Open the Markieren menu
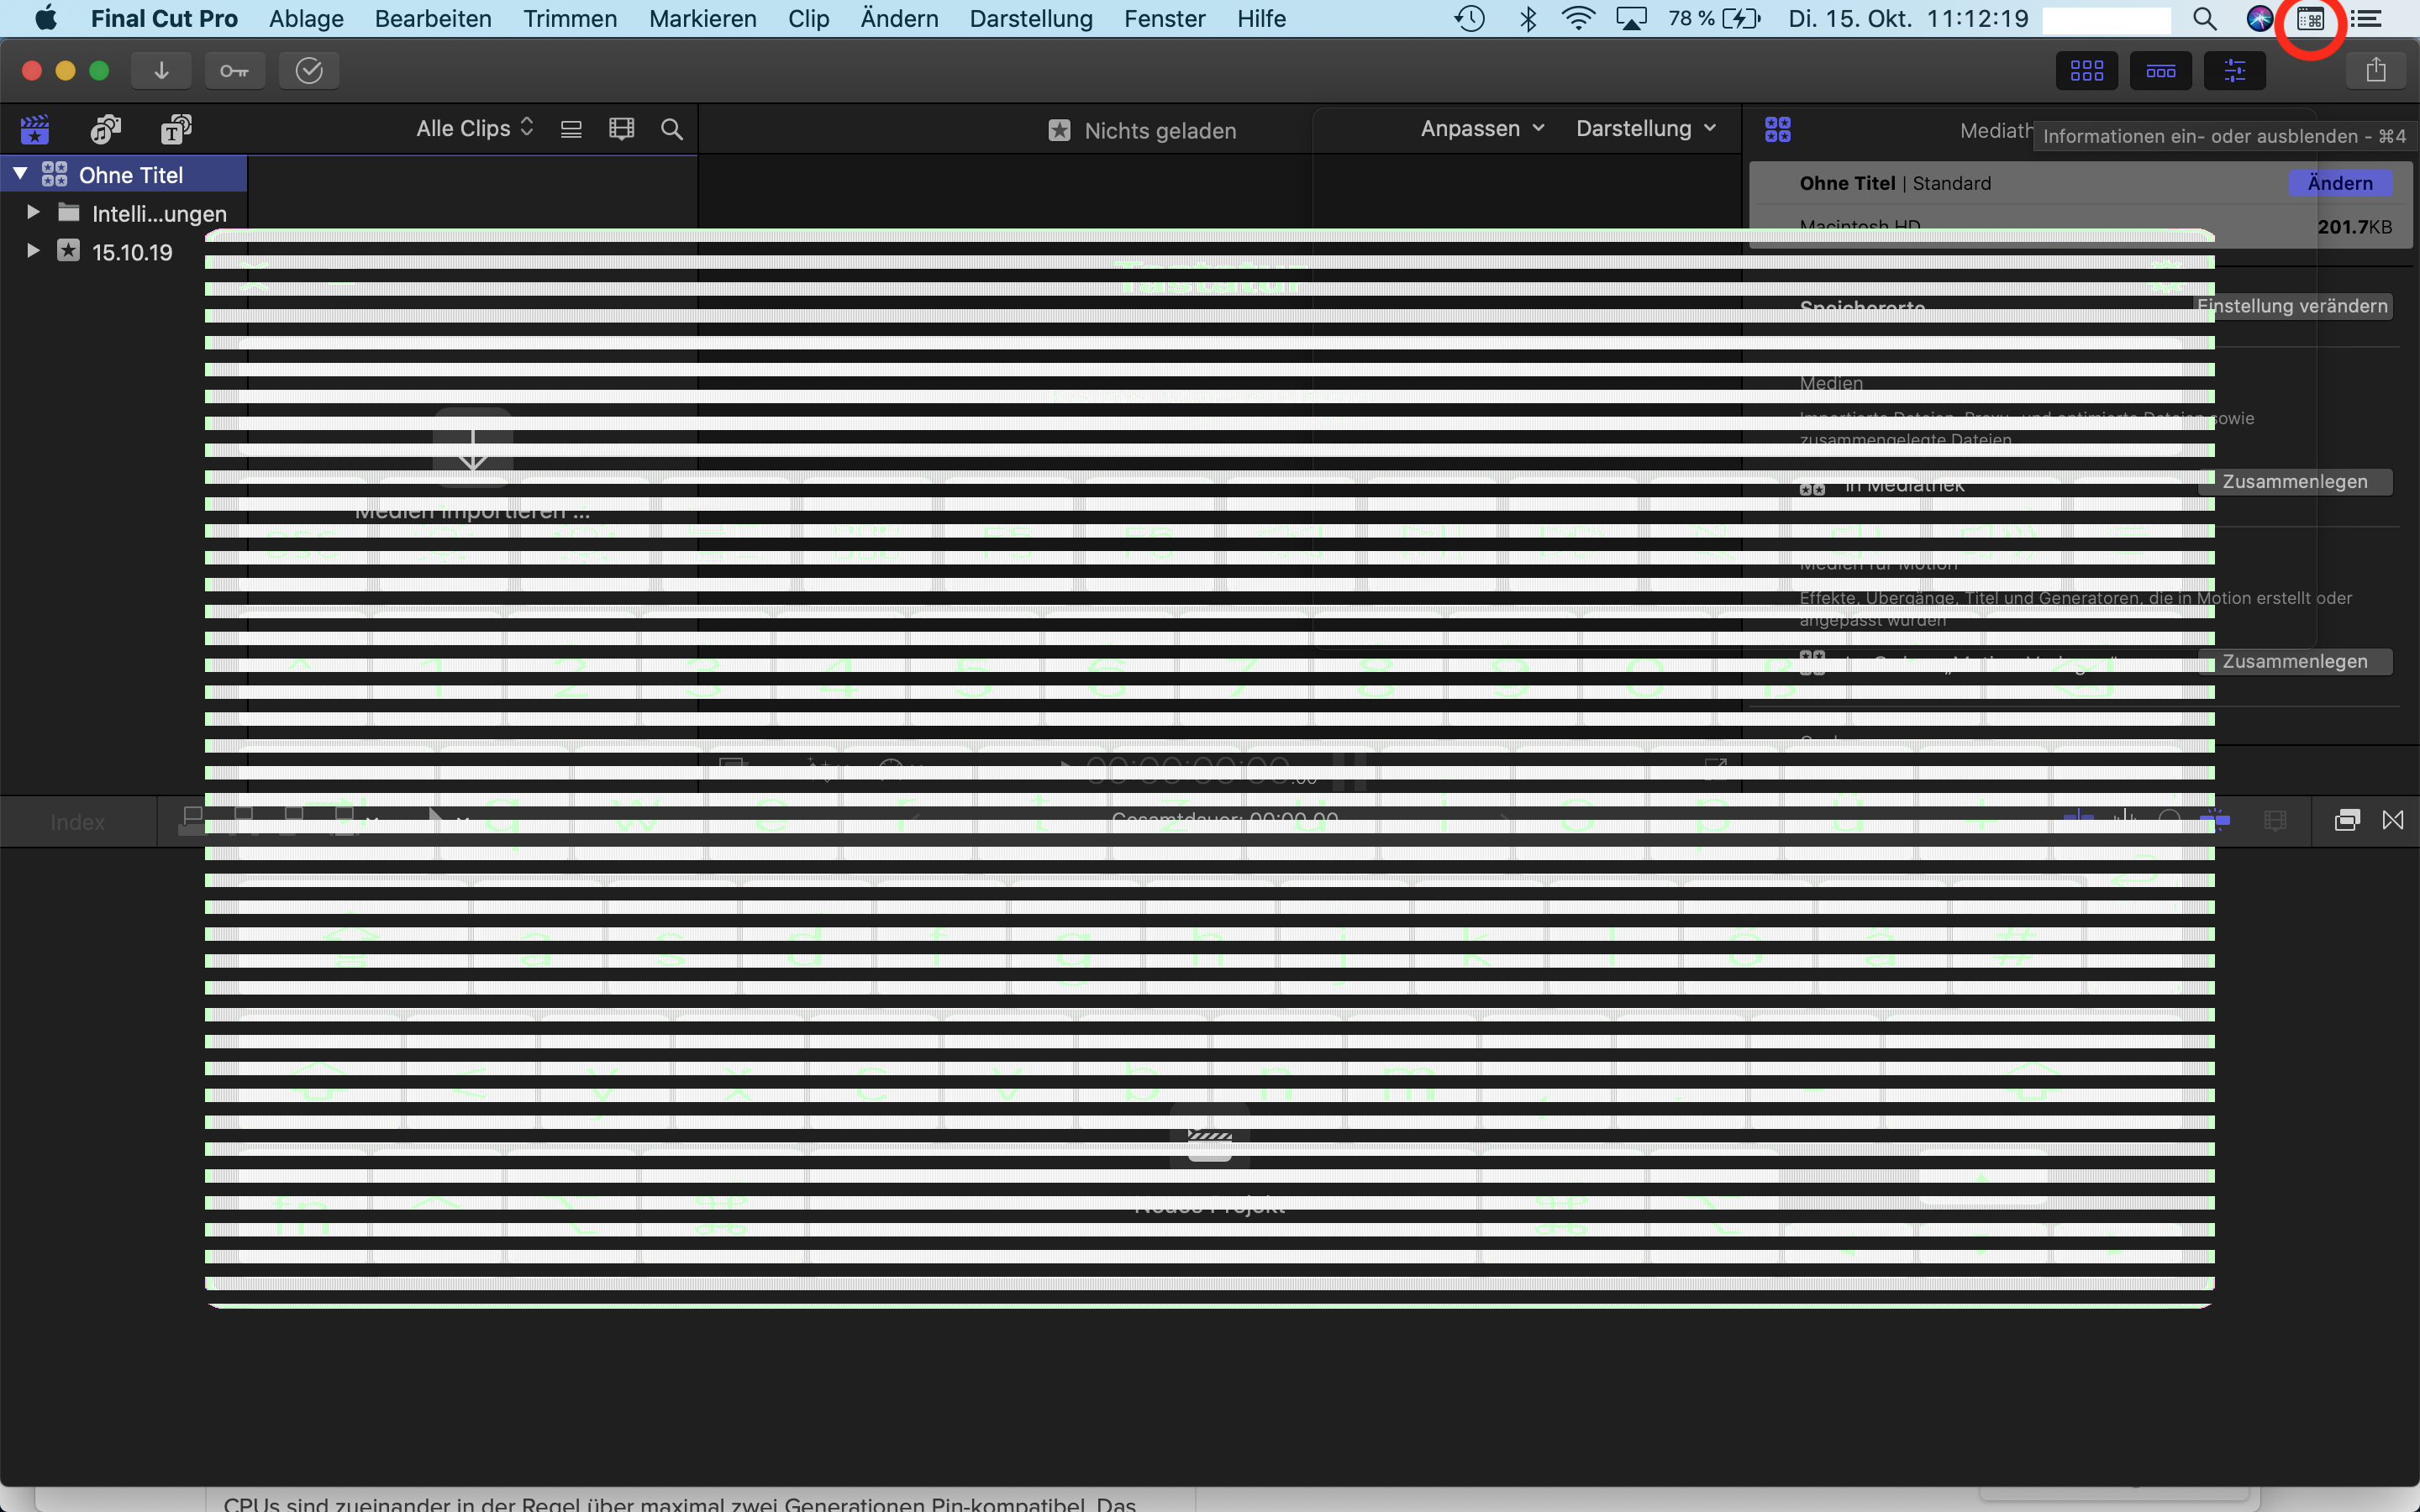 [x=702, y=19]
